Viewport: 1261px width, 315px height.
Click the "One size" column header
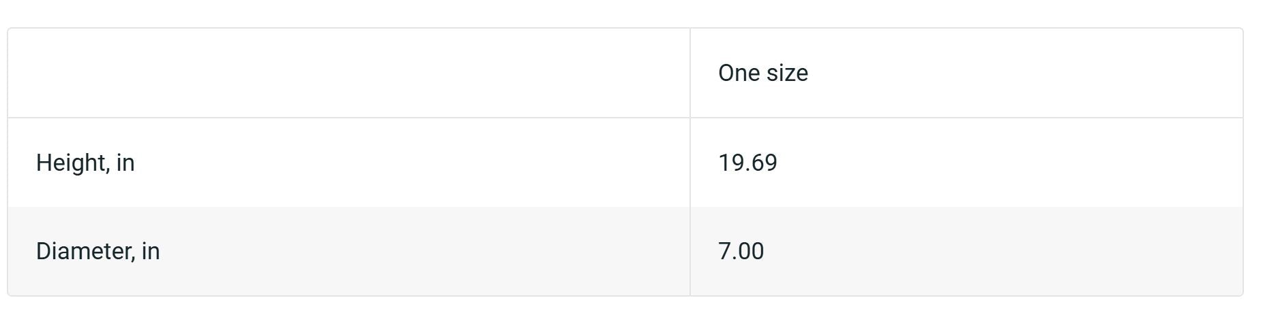[762, 73]
